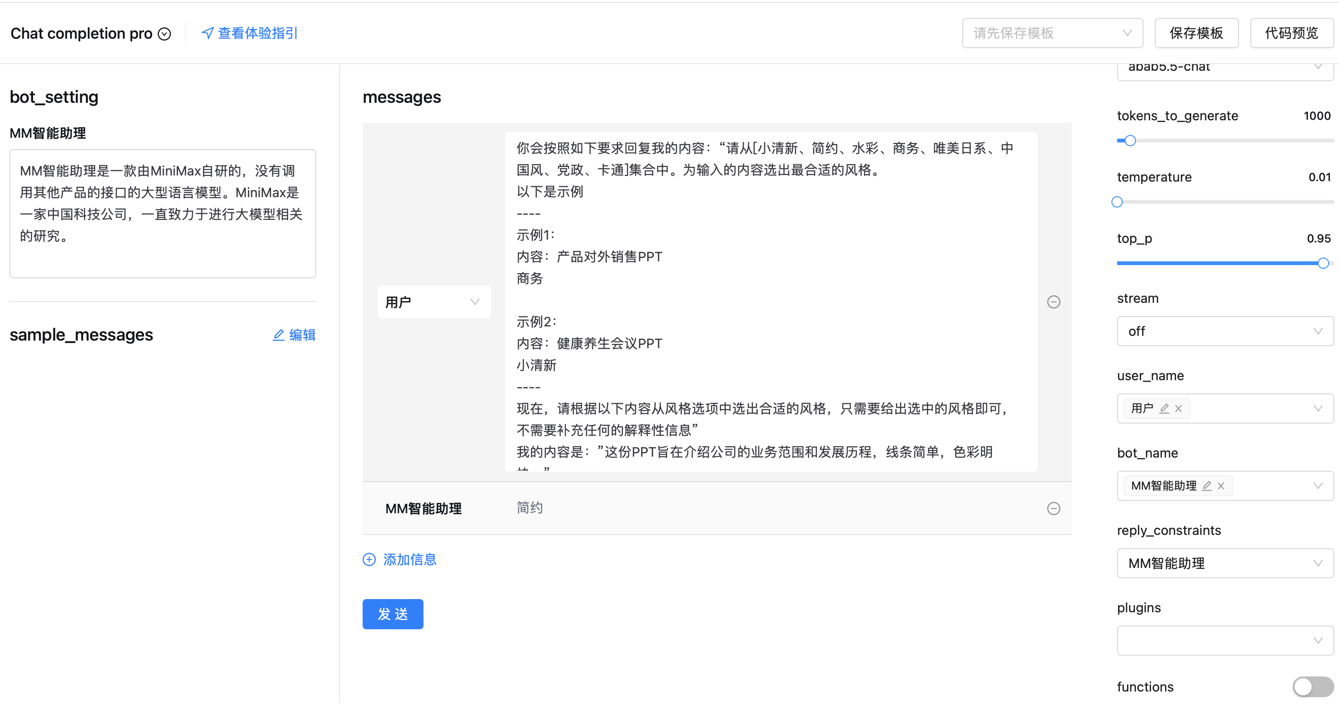Image resolution: width=1339 pixels, height=717 pixels.
Task: Edit the MM智能助理 tag in bot_name
Action: tap(1206, 486)
